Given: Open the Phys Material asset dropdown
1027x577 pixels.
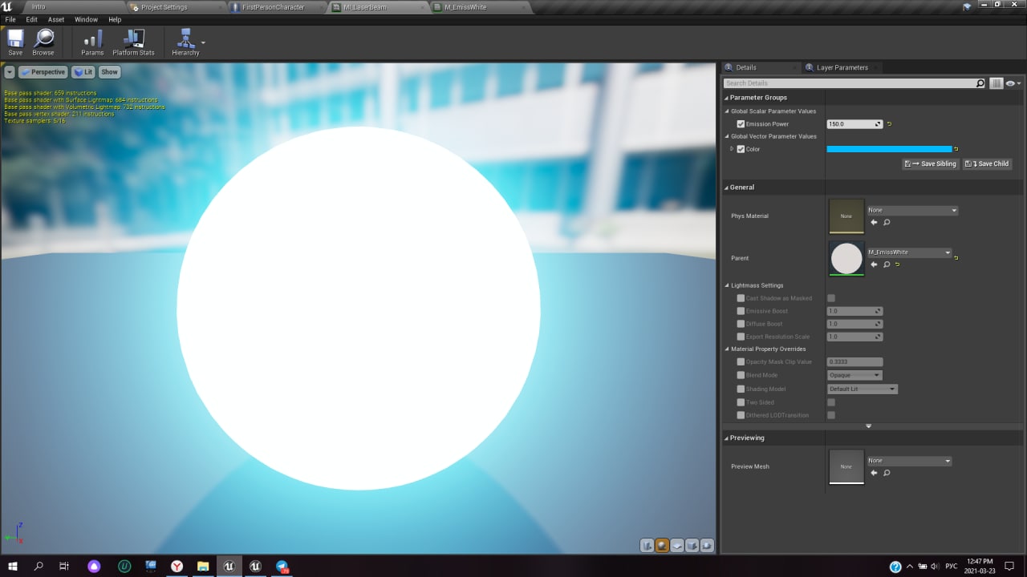Looking at the screenshot, I should pos(912,210).
